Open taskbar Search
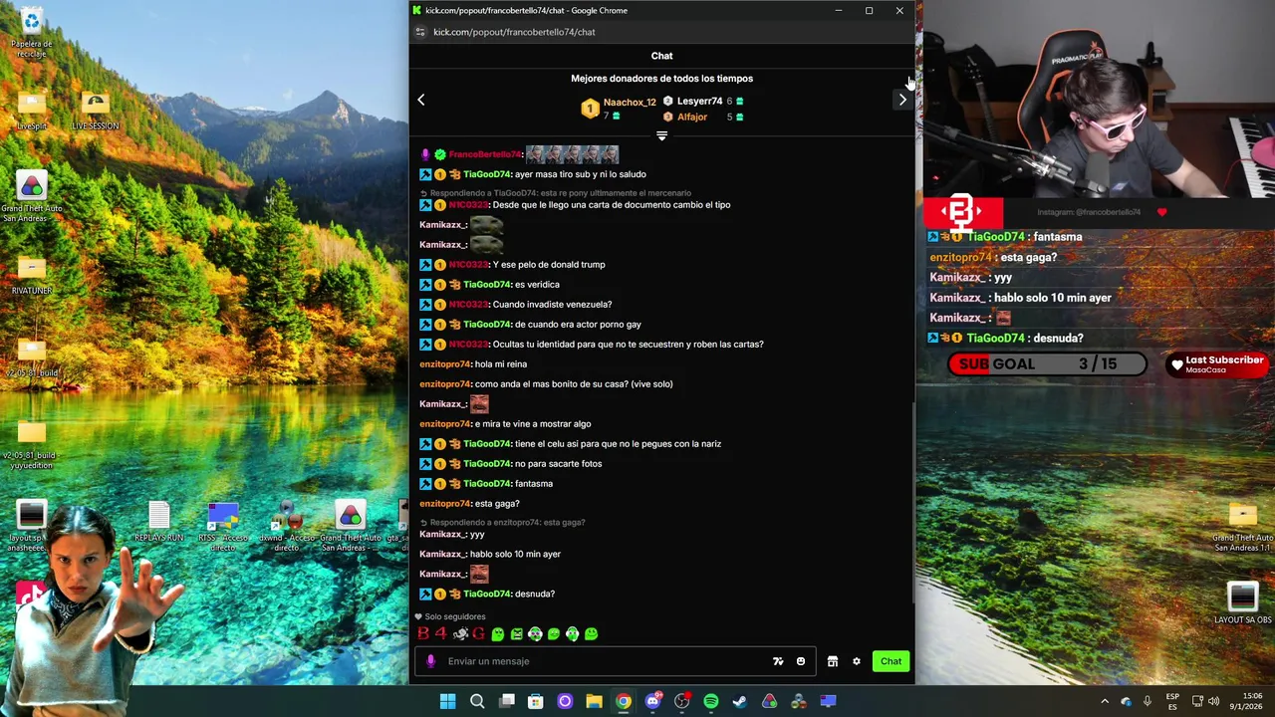The height and width of the screenshot is (717, 1275). [x=477, y=701]
